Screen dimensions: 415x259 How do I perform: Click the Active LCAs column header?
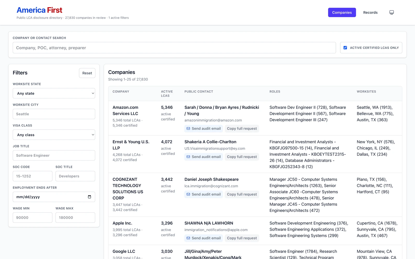pos(167,93)
